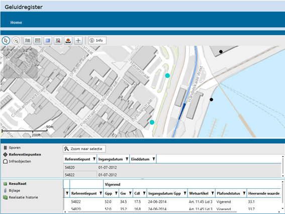Click the Bijlage paperclip icon
Screen dimensions: 285x214
[x=5, y=190]
